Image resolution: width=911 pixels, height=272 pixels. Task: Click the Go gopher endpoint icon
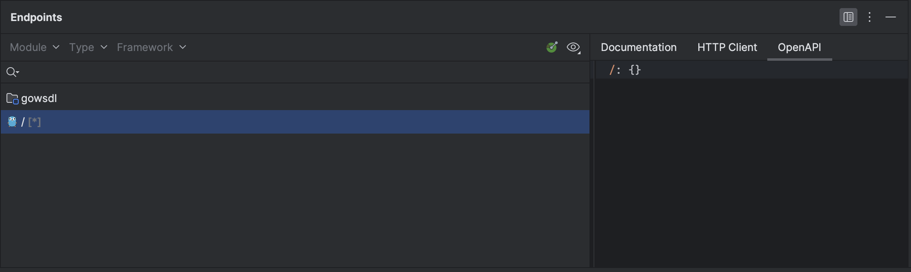[x=12, y=121]
